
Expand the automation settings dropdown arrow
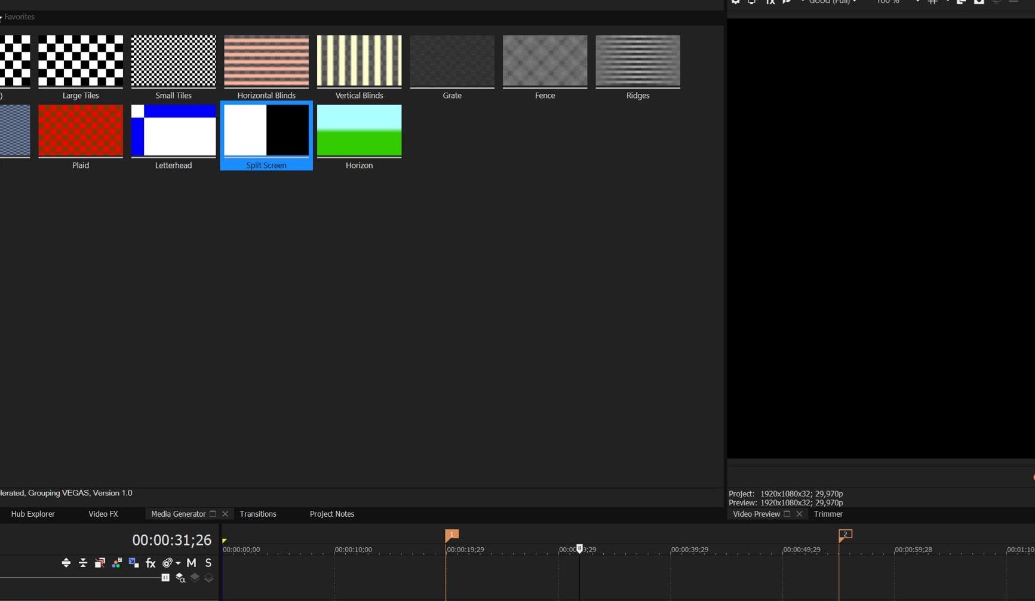178,563
